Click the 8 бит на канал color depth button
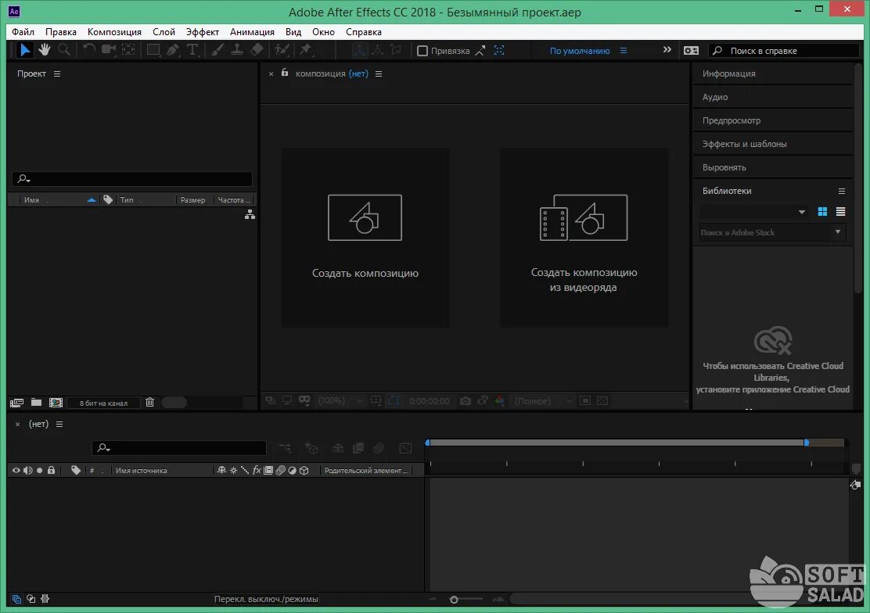 pyautogui.click(x=104, y=403)
